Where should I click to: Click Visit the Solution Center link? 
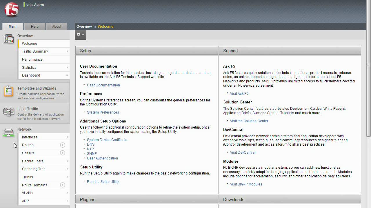pyautogui.click(x=249, y=121)
